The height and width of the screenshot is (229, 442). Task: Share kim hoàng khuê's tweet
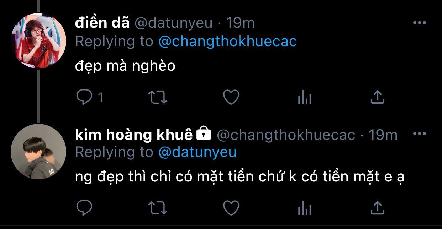(x=378, y=208)
